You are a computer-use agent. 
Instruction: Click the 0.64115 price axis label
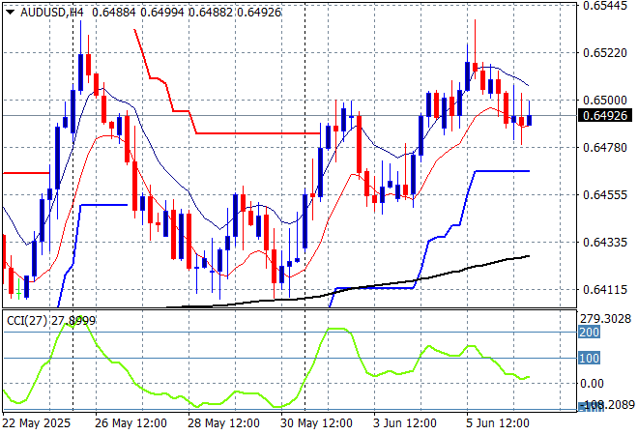pyautogui.click(x=607, y=289)
